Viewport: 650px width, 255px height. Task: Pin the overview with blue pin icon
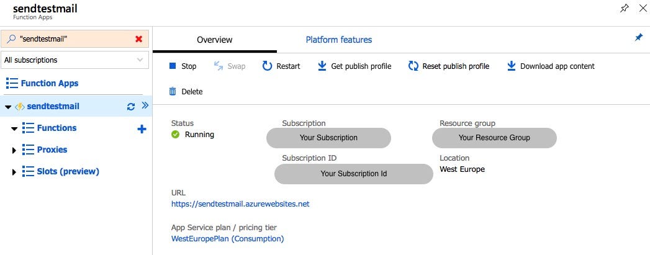tap(638, 38)
